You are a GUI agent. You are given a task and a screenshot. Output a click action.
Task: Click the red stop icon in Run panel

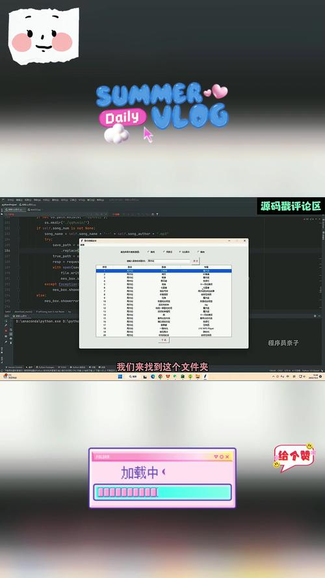(x=6, y=331)
